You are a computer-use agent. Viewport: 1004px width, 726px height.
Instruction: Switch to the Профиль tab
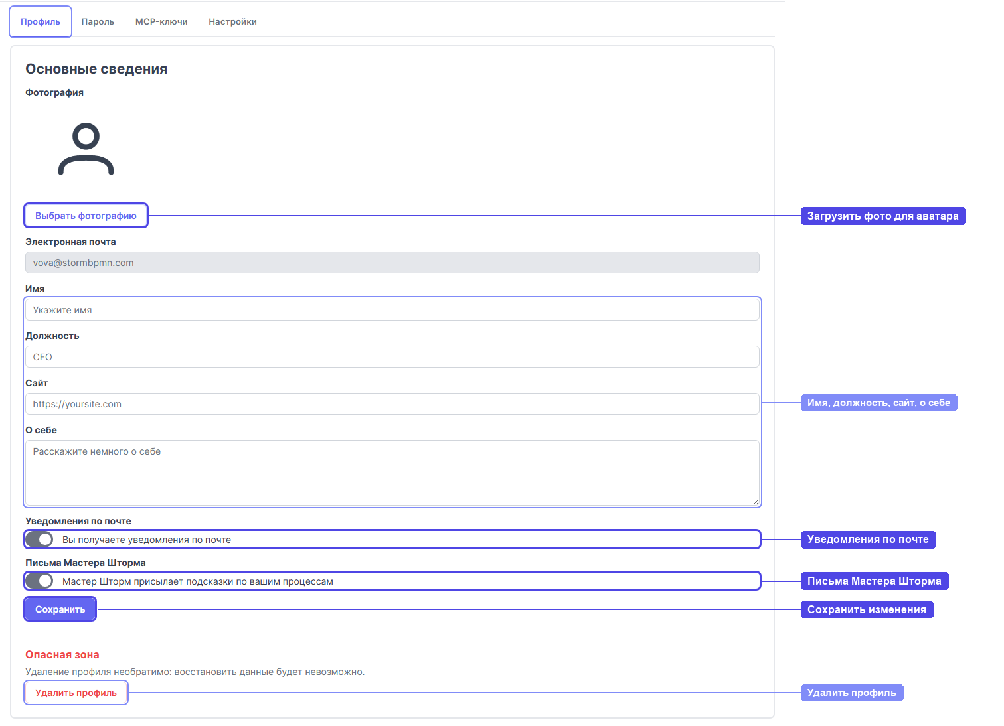[41, 22]
